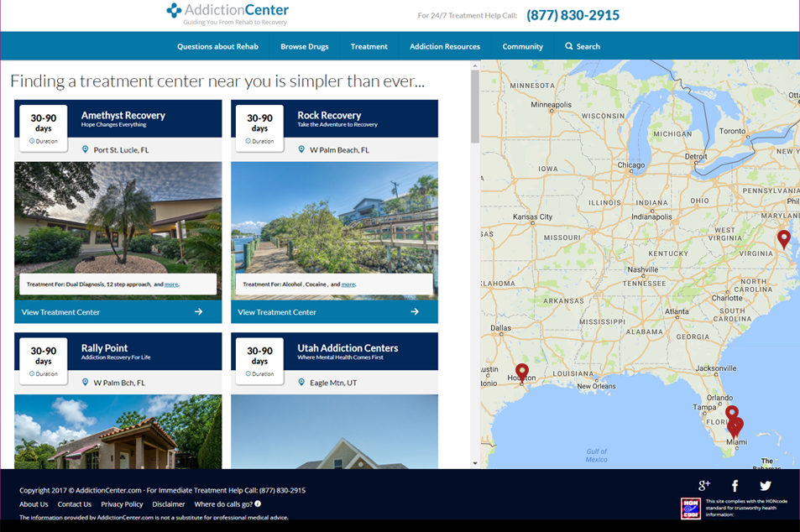Click View Treatment Center for Rock Recovery

click(x=334, y=312)
